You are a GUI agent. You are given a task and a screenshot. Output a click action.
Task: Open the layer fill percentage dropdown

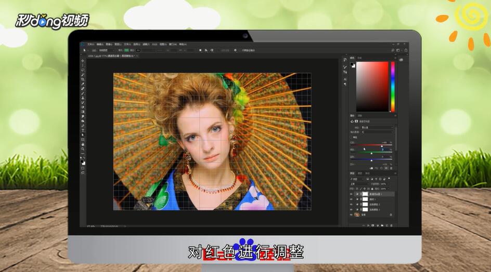point(389,189)
